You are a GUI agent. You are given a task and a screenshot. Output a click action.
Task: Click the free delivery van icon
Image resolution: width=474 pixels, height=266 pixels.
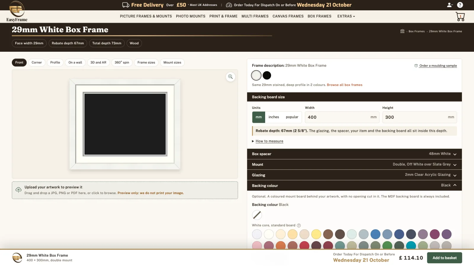(x=126, y=5)
